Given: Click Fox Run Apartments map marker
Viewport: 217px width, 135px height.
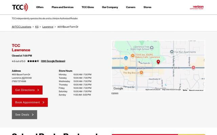Looking at the screenshot, I should [x=172, y=52].
